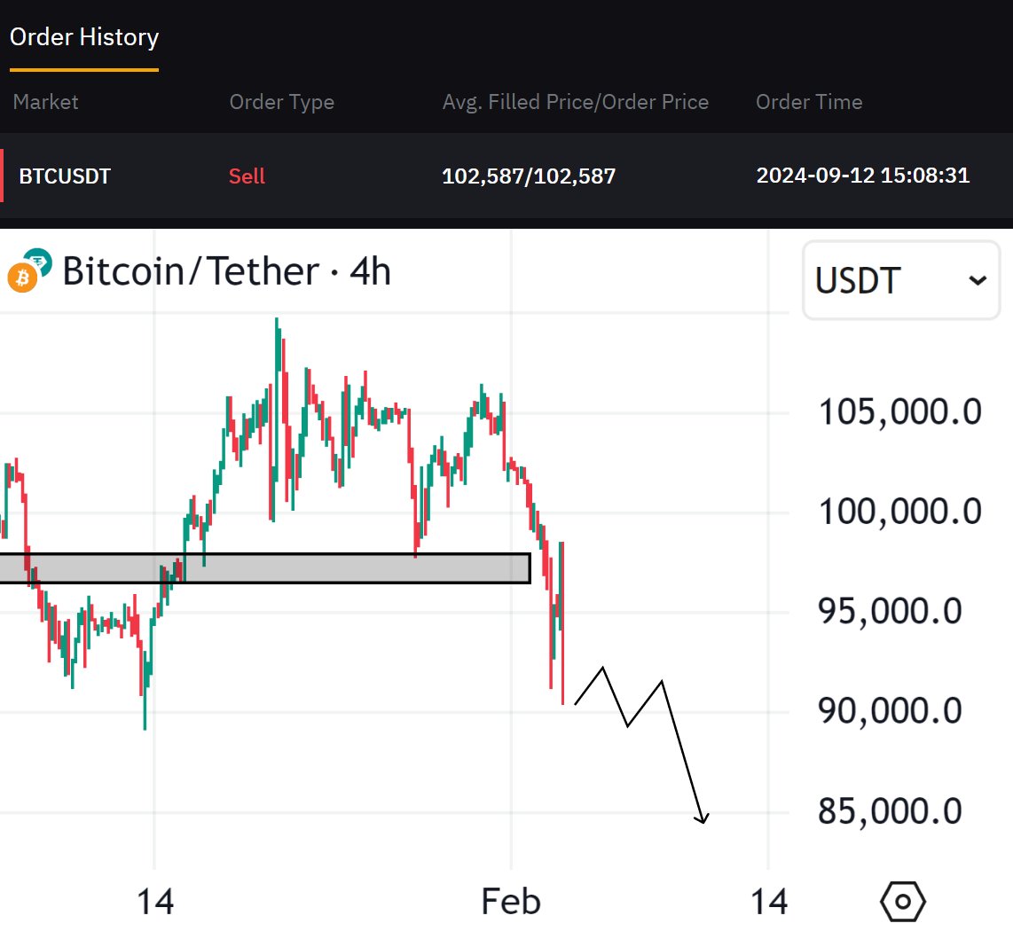Click the Market column header
This screenshot has width=1013, height=939.
click(46, 102)
